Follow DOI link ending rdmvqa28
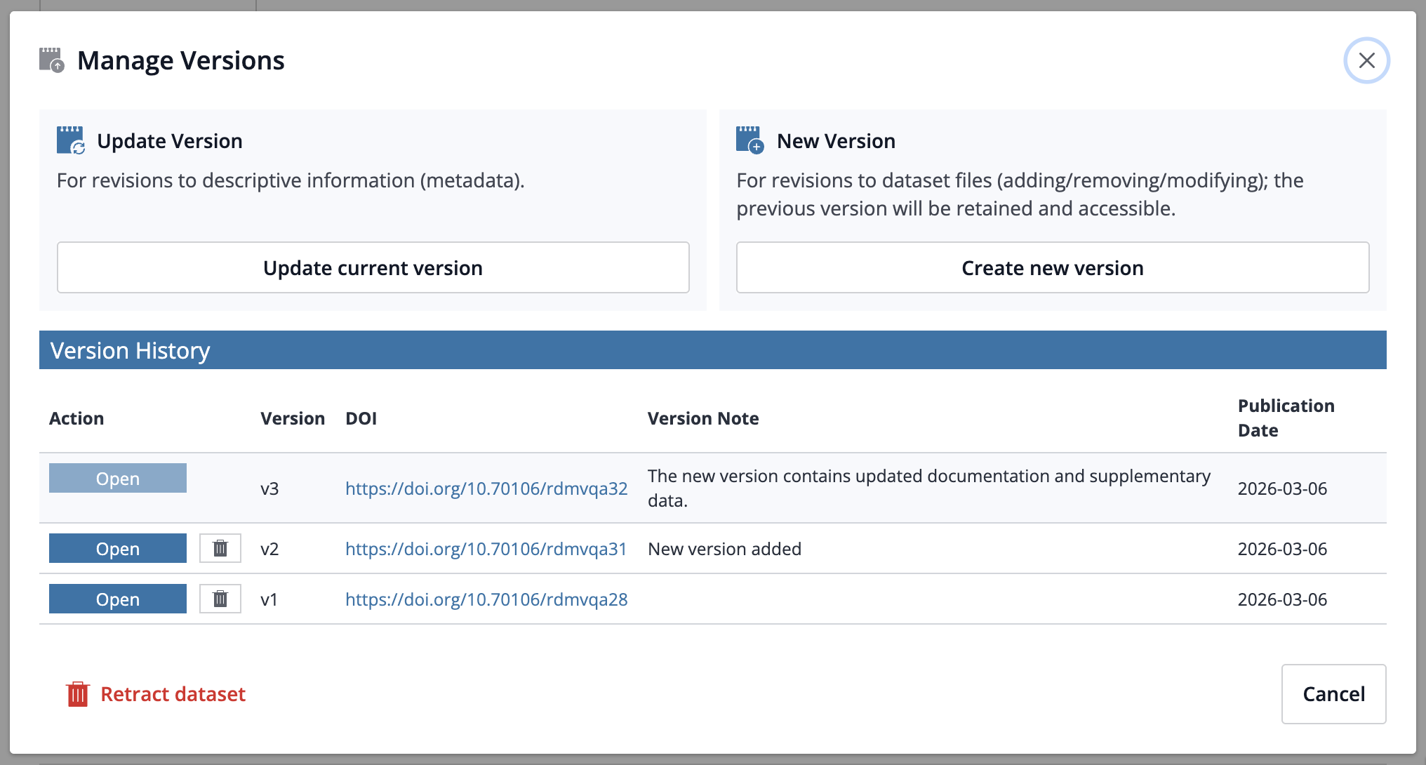 pyautogui.click(x=486, y=599)
